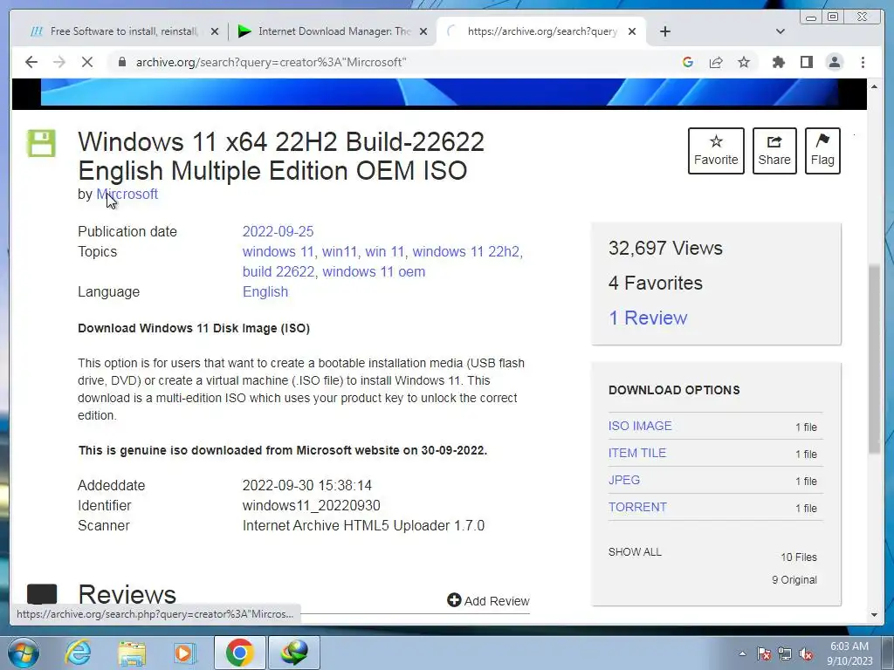Click SHOW ALL download options
The width and height of the screenshot is (894, 670).
point(635,552)
